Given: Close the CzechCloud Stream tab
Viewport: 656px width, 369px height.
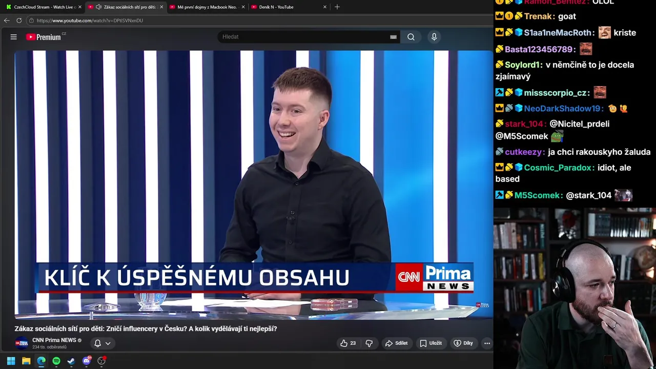Looking at the screenshot, I should point(80,7).
